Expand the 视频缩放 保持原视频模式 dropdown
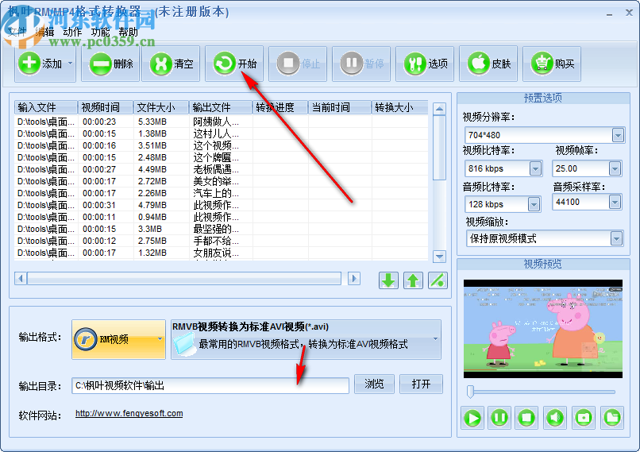This screenshot has width=640, height=452. pyautogui.click(x=616, y=238)
